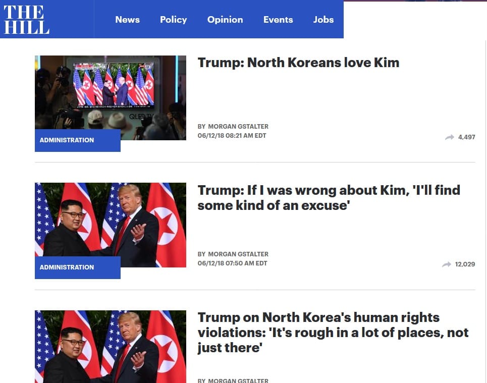
Task: Open headline about Trump finding an excuse
Action: 329,198
